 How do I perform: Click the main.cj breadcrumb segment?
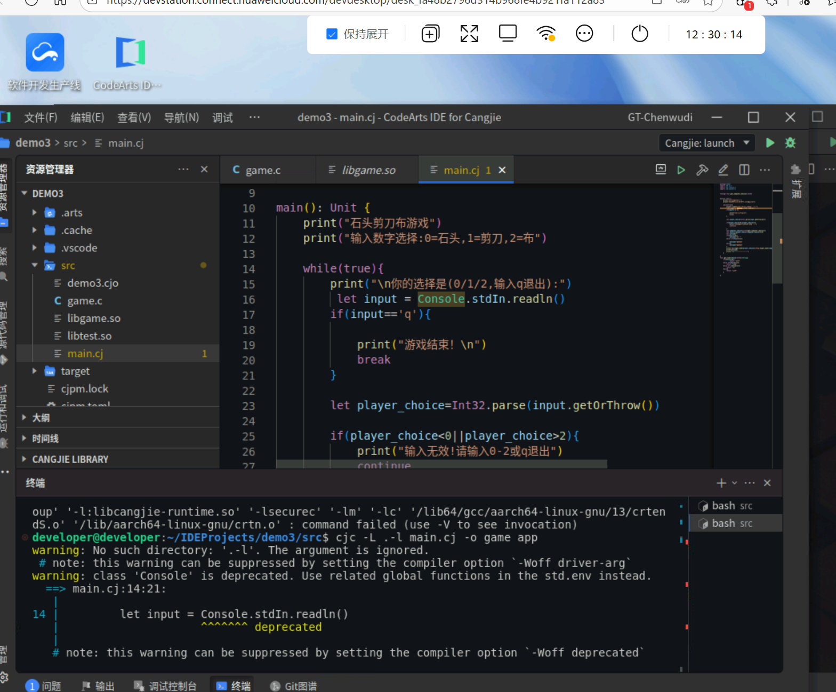126,143
